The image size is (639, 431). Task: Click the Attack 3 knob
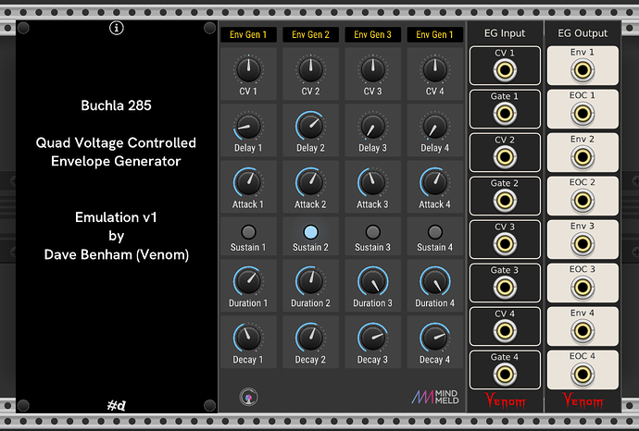point(373,182)
